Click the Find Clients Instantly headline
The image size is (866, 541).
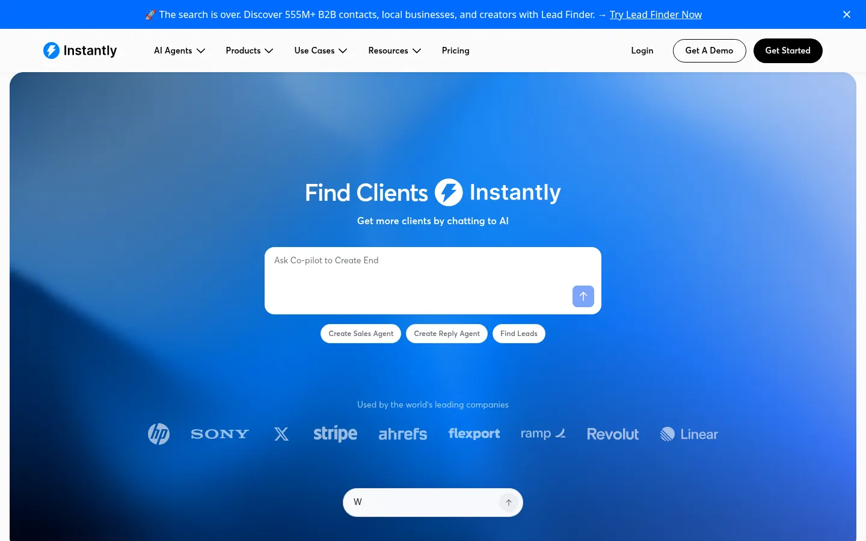(x=433, y=192)
